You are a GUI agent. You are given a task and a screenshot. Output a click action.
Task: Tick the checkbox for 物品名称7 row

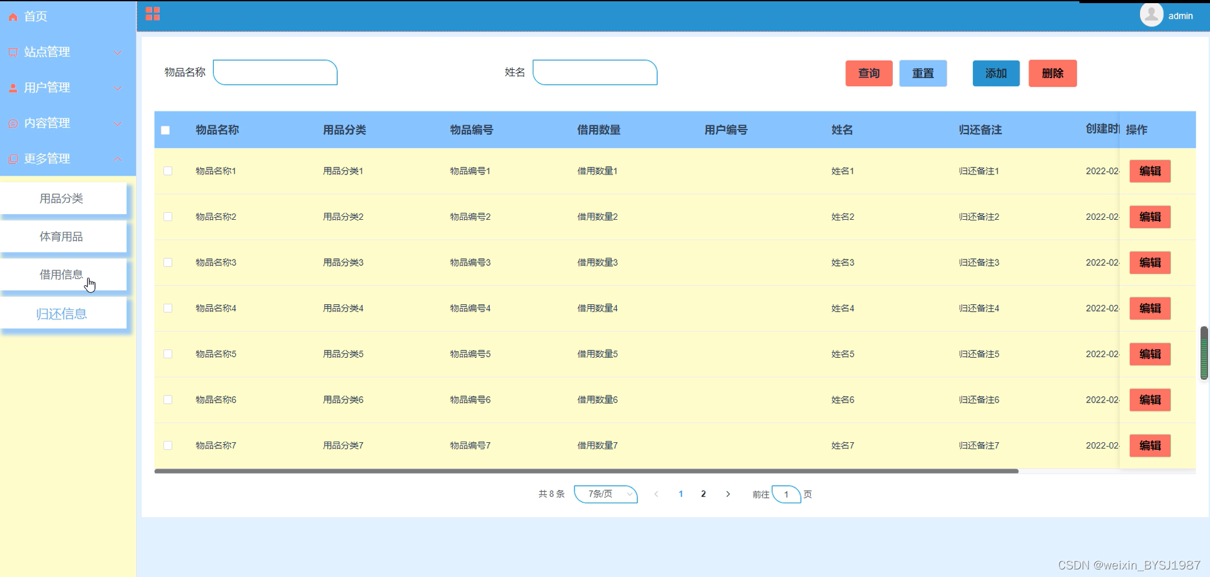(x=168, y=445)
